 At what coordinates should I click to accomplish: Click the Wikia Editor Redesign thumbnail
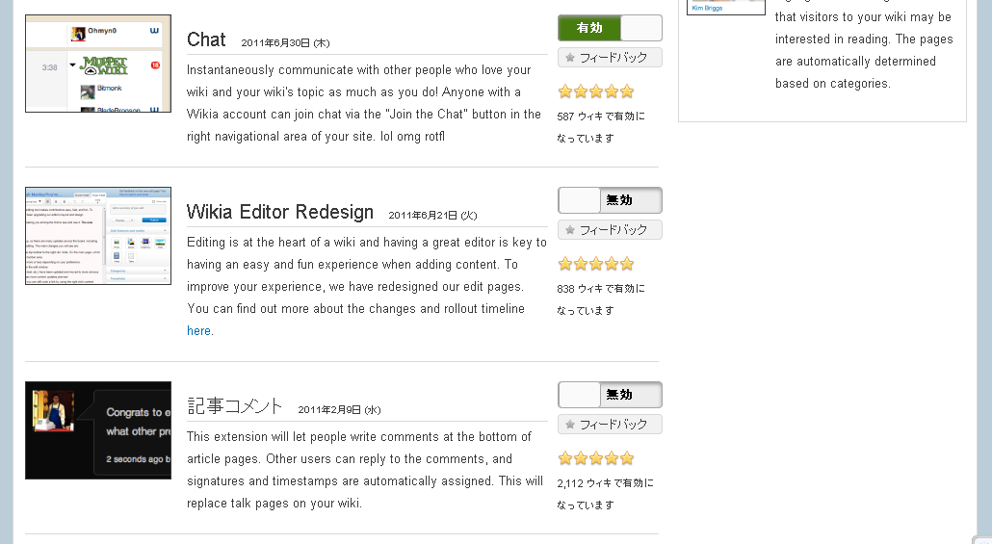[98, 236]
